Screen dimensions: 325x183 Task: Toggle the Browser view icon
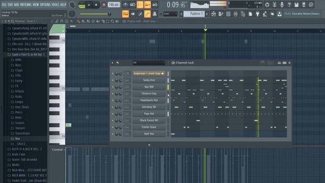pos(243,14)
